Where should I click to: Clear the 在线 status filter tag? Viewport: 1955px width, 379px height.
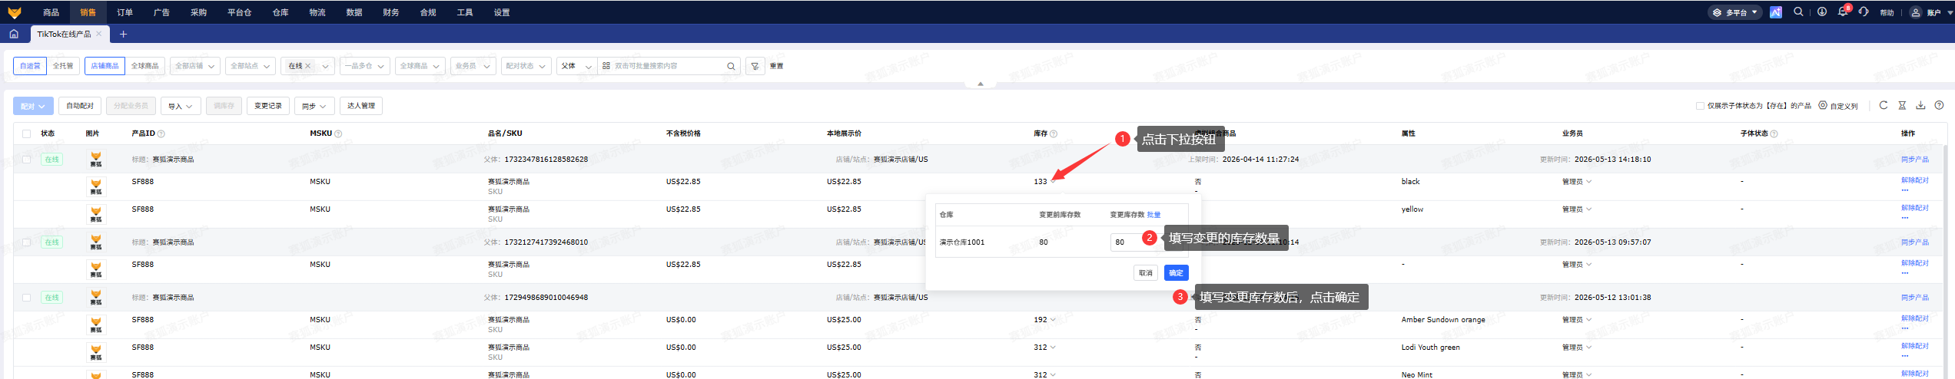[x=308, y=66]
